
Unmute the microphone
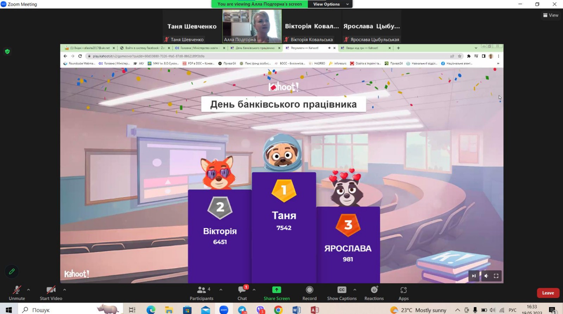pos(17,293)
